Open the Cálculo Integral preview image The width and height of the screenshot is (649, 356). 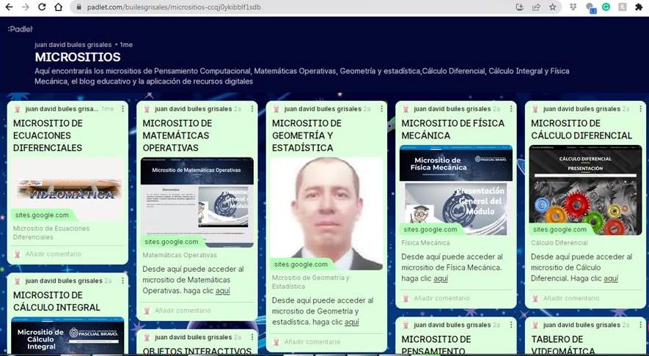tap(67, 335)
